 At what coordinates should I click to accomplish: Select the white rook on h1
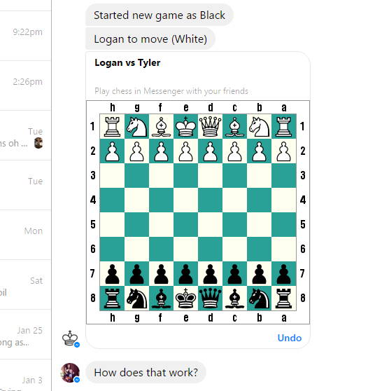point(112,127)
